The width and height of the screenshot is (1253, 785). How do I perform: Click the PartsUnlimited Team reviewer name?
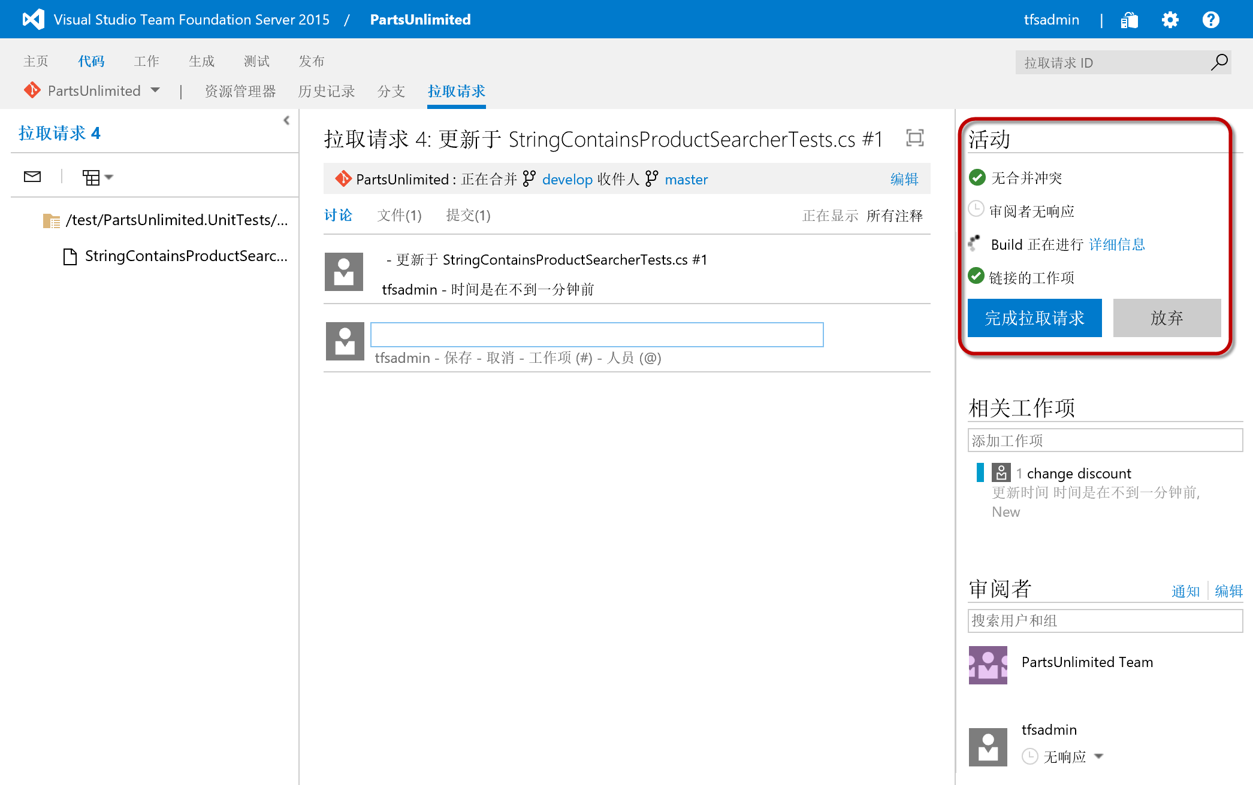pos(1087,662)
